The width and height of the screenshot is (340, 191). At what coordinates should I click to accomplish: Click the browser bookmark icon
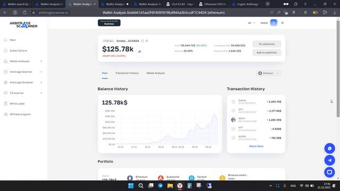coord(294,13)
